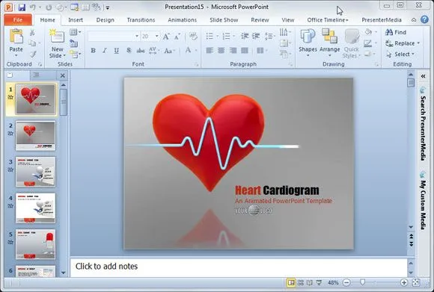The height and width of the screenshot is (292, 434).
Task: Switch to the Animations tab
Action: (x=182, y=20)
